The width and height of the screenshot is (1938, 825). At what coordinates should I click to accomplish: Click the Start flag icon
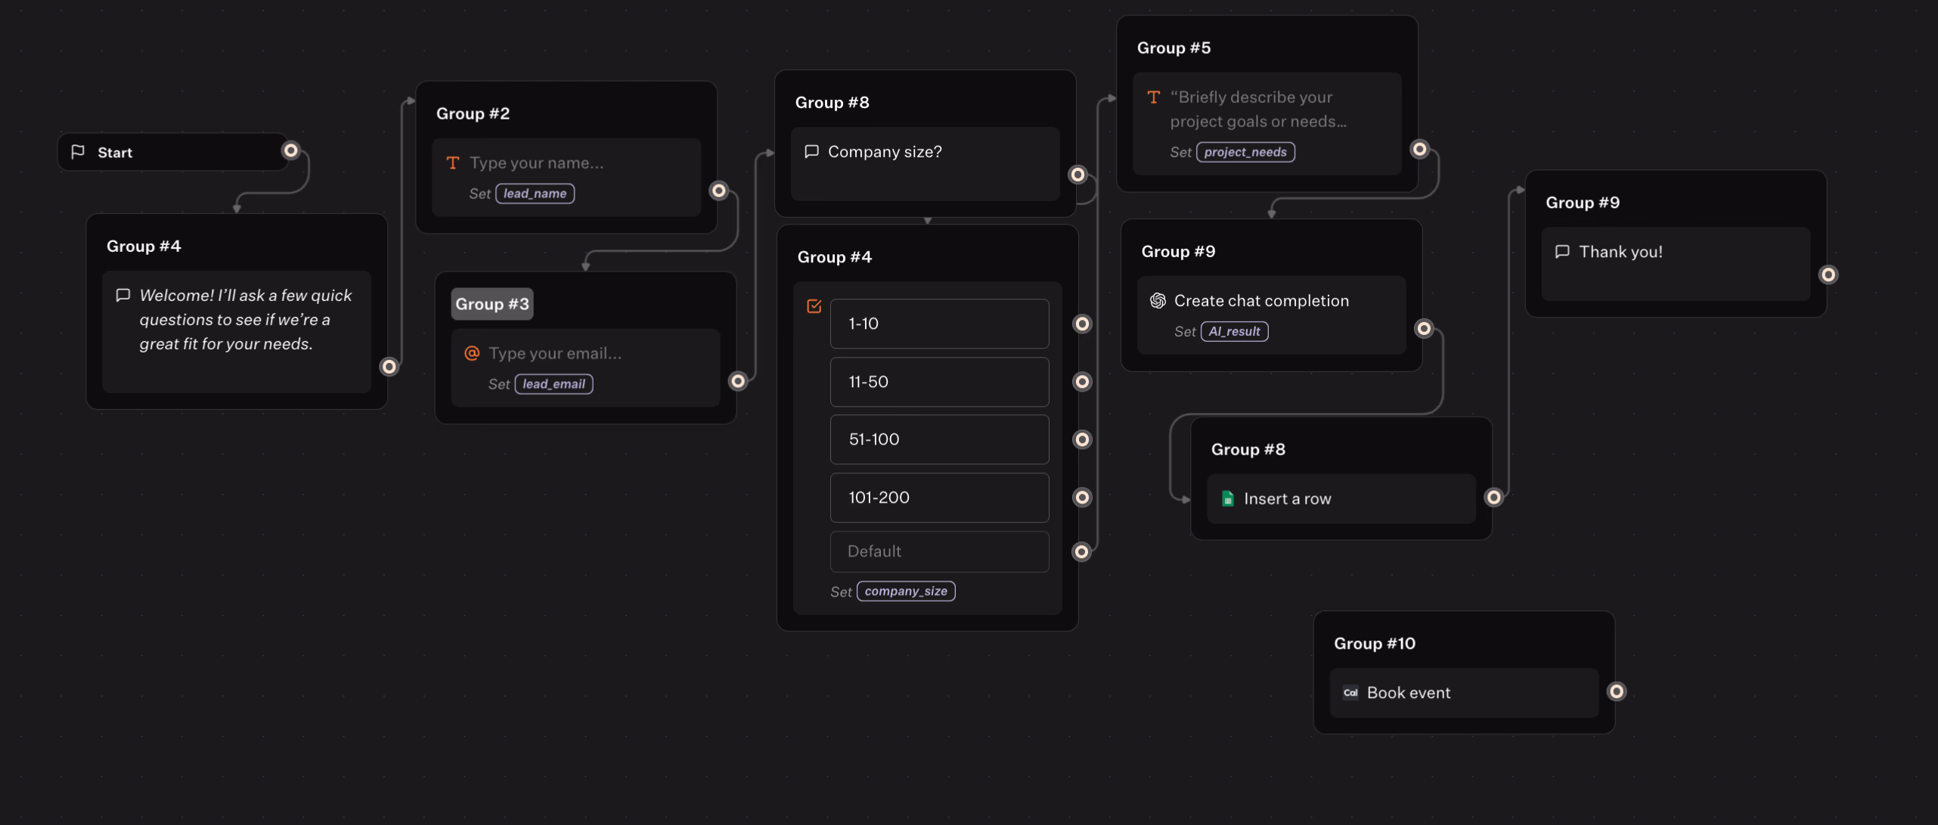point(78,152)
